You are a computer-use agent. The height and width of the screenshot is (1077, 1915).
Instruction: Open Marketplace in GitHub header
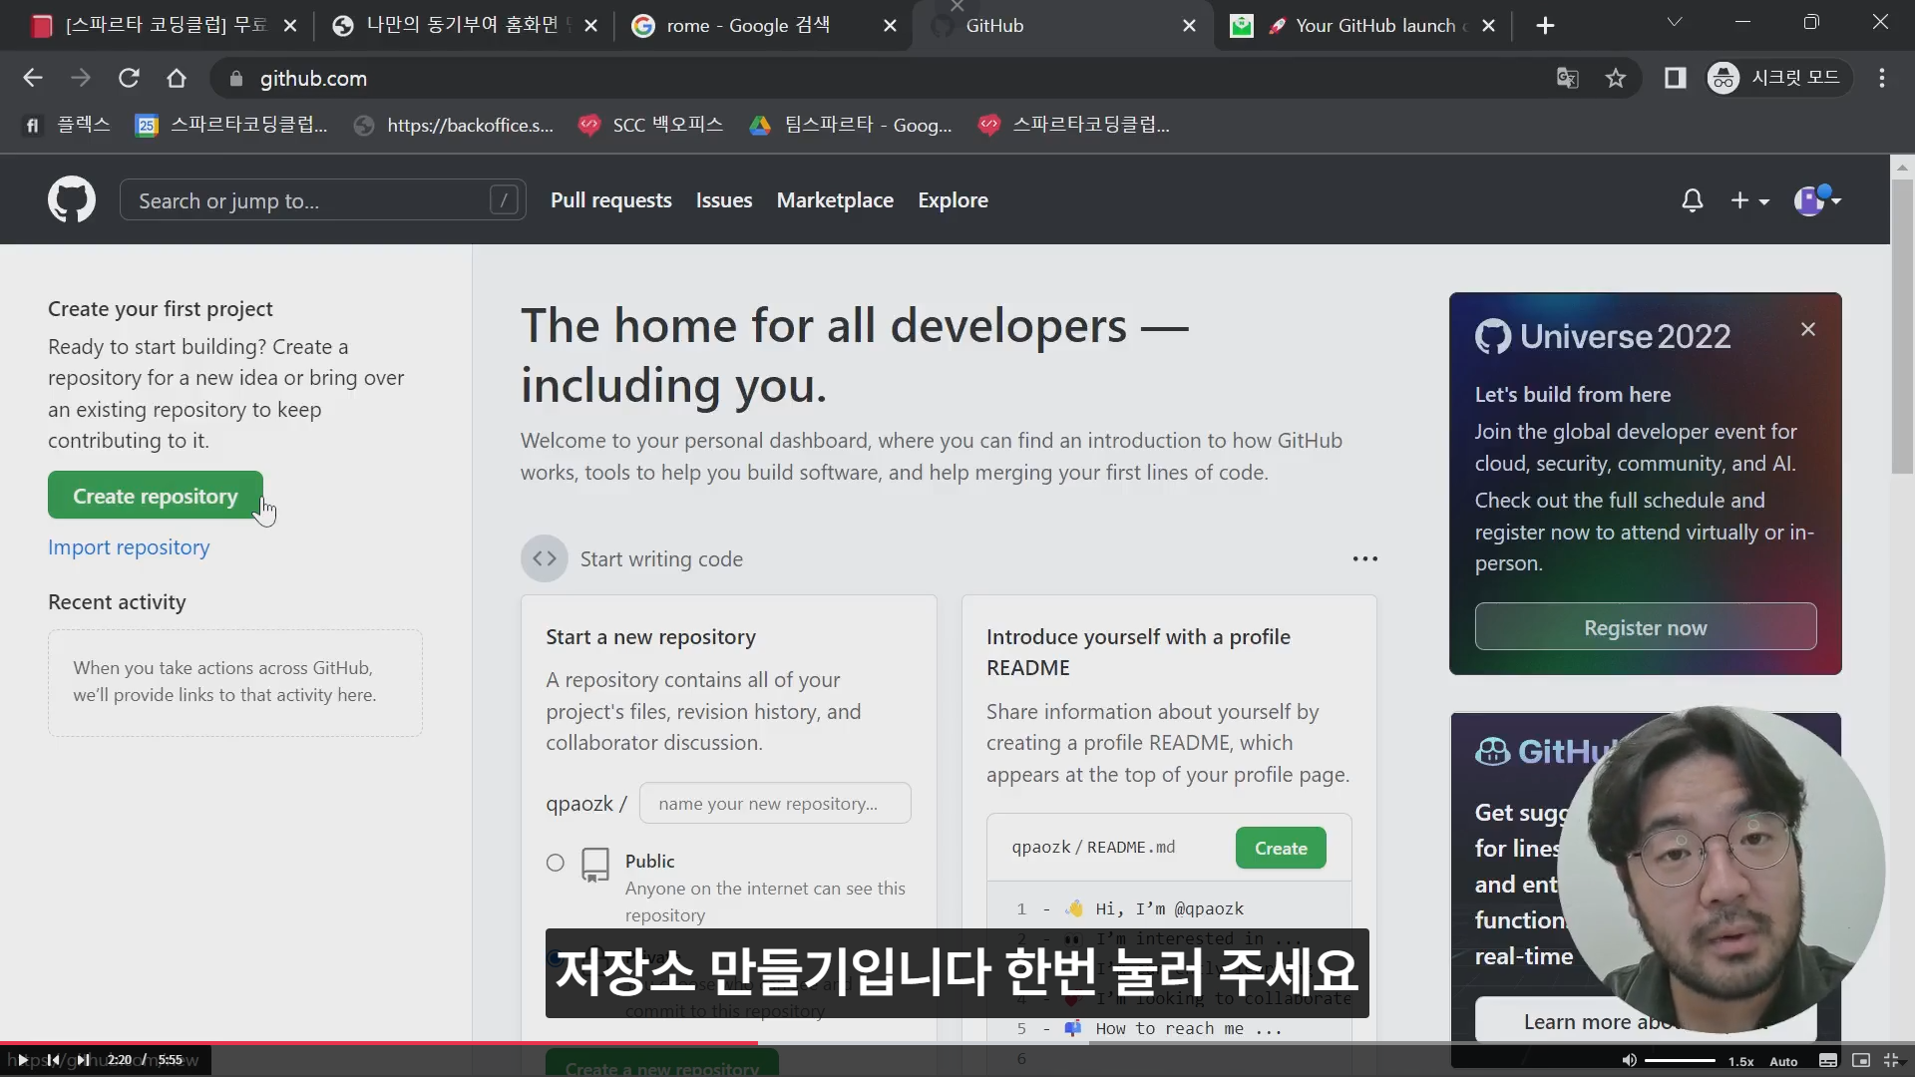(835, 200)
